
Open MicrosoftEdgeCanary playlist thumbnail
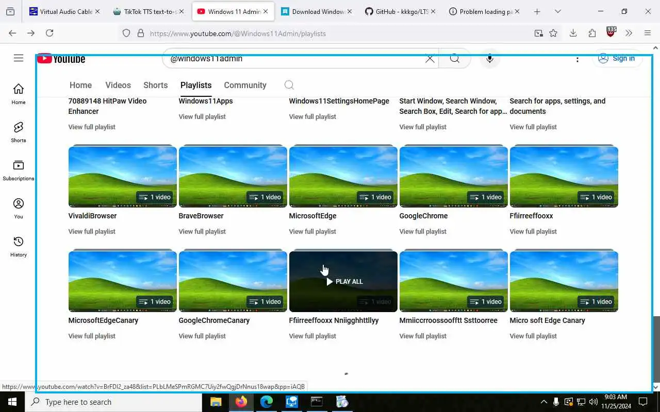[x=123, y=282]
